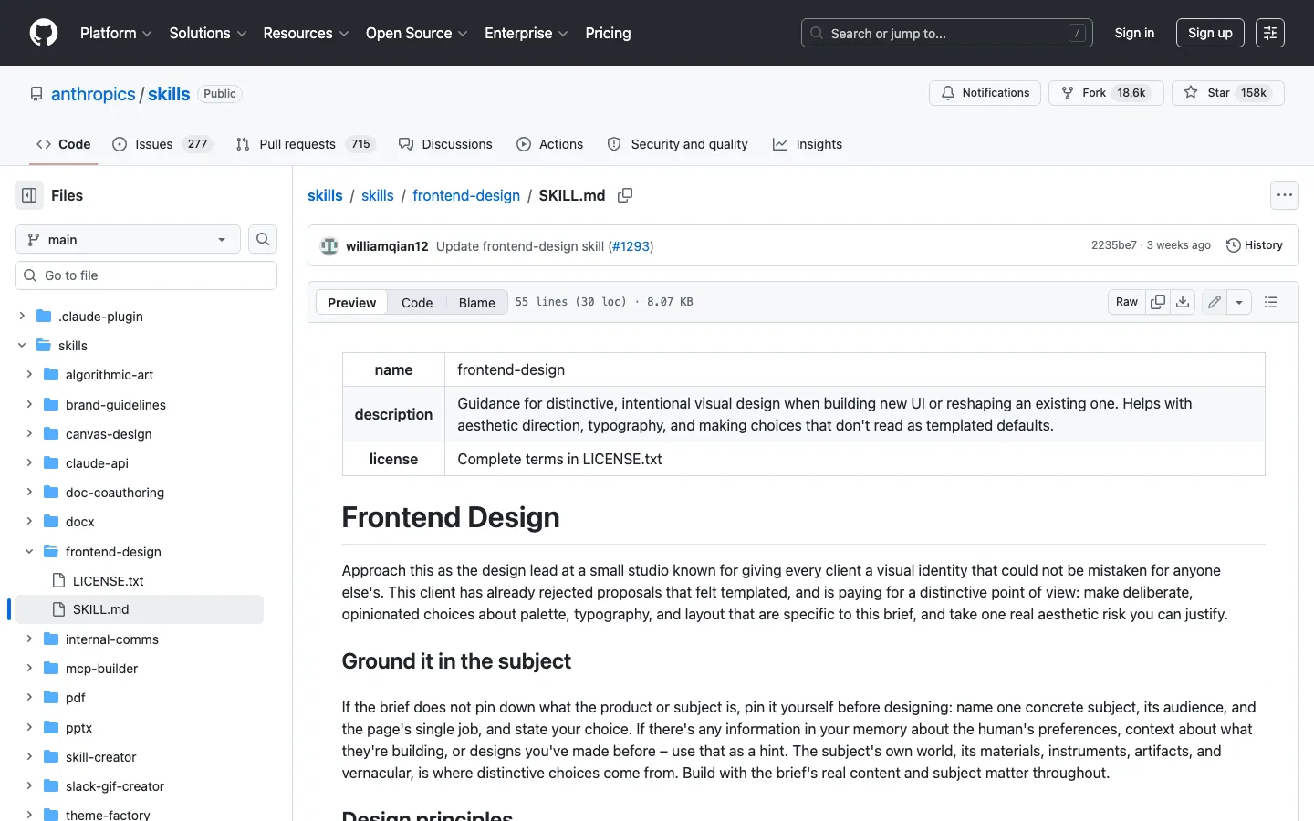Select SKILL.md in the file tree
Screen dimensions: 1314x821
tap(139, 609)
